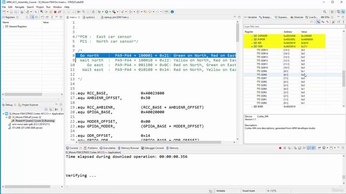
Task: Toggle hex format button in SFRs toolbar
Action: click(318, 22)
